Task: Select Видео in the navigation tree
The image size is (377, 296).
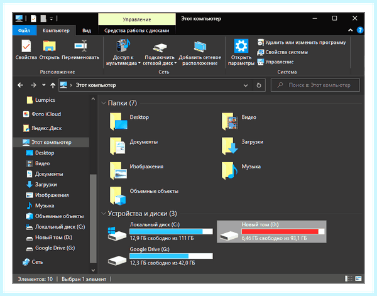Action: click(x=38, y=163)
